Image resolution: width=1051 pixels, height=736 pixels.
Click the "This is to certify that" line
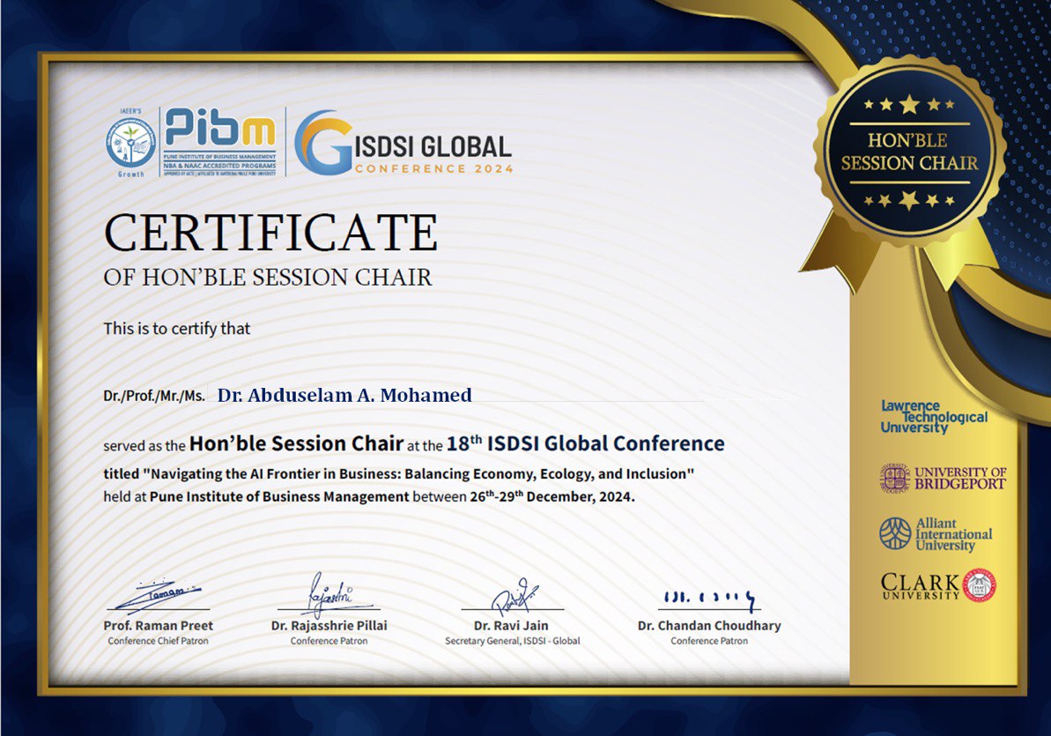pyautogui.click(x=177, y=329)
